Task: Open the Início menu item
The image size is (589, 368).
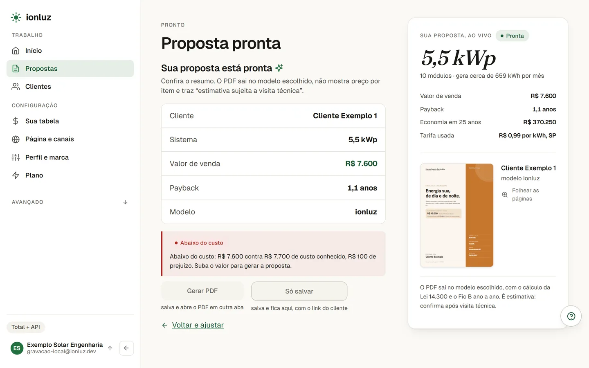Action: [x=70, y=51]
